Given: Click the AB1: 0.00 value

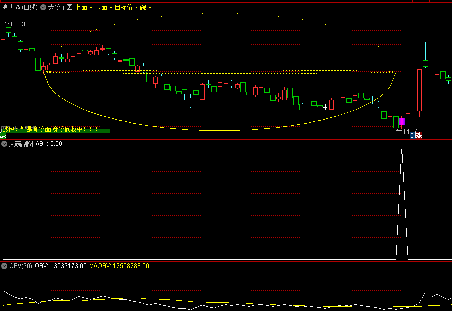Looking at the screenshot, I should coord(48,144).
